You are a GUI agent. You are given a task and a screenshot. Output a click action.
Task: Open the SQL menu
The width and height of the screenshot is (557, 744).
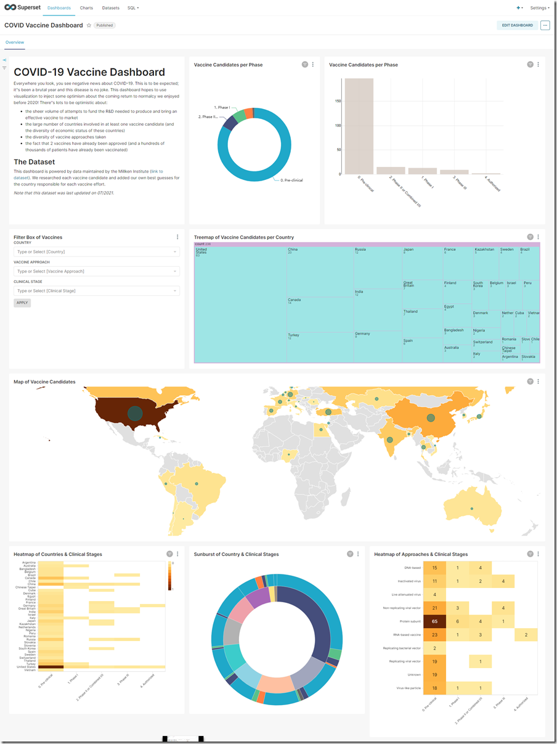pyautogui.click(x=132, y=8)
